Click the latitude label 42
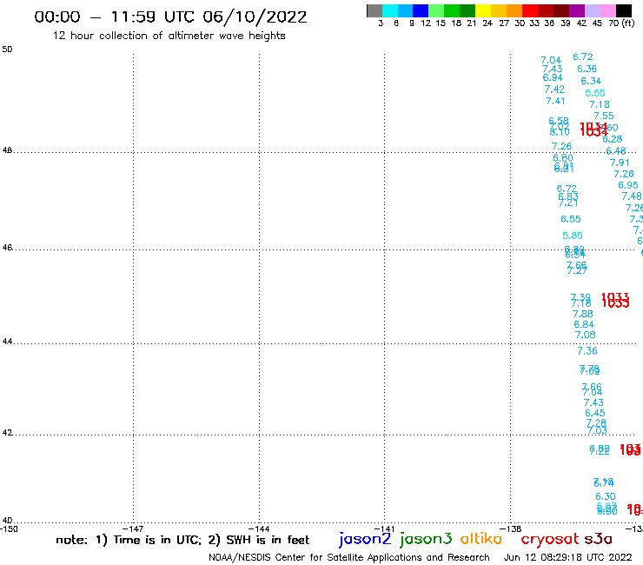The image size is (643, 565). [x=7, y=433]
